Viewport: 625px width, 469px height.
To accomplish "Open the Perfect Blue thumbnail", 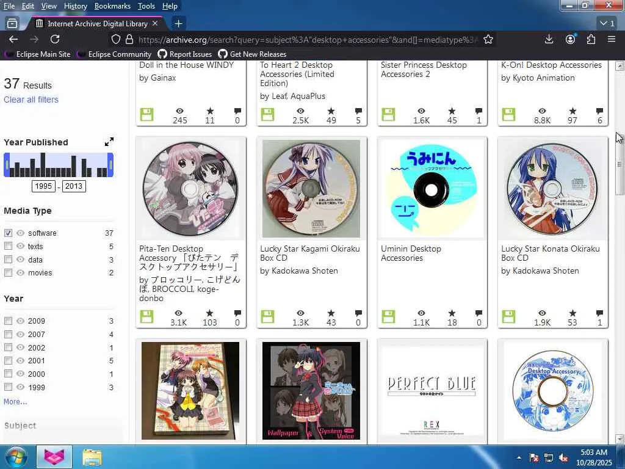I will coord(432,391).
